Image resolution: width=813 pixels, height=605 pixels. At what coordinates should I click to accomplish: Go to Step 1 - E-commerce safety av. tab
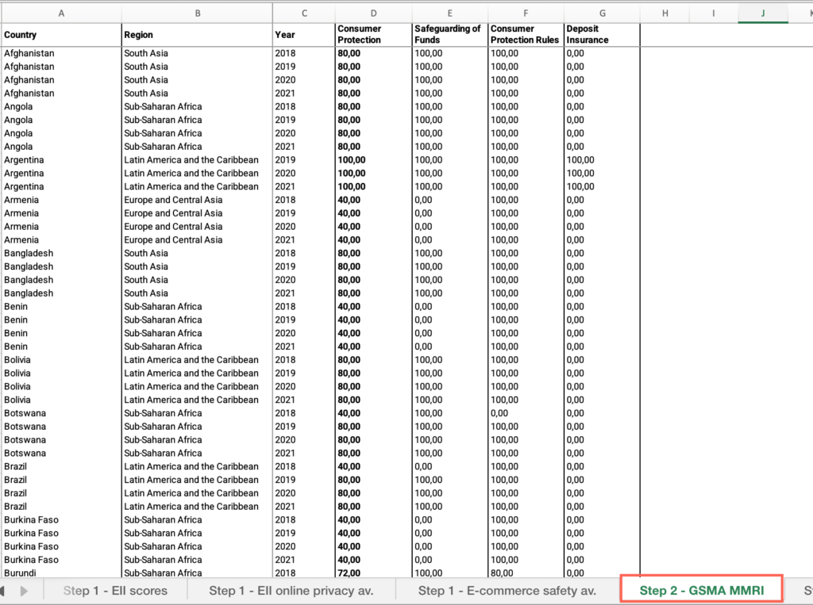click(x=507, y=591)
